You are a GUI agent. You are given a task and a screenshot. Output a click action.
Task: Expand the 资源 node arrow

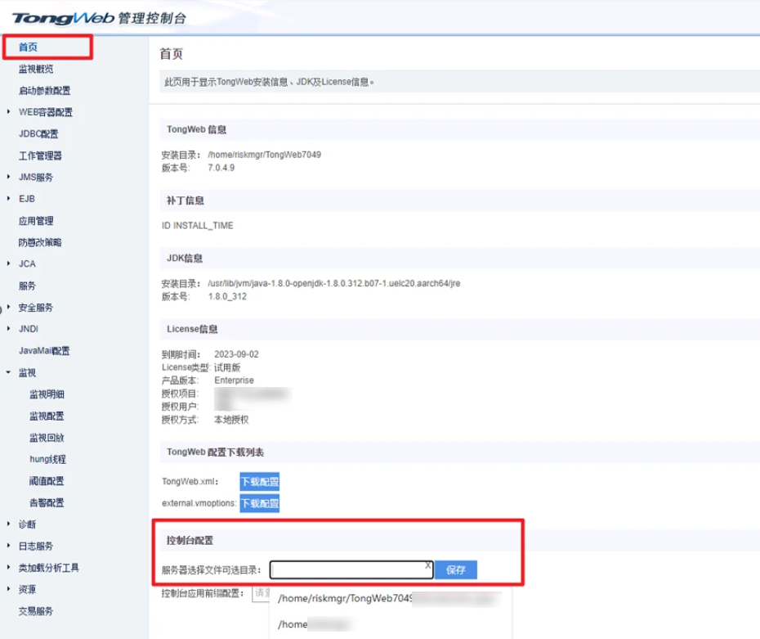[x=8, y=589]
